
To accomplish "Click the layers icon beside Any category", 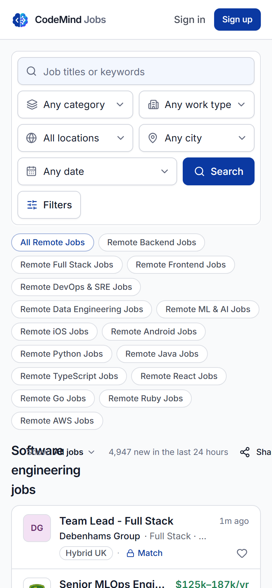I will click(x=32, y=105).
